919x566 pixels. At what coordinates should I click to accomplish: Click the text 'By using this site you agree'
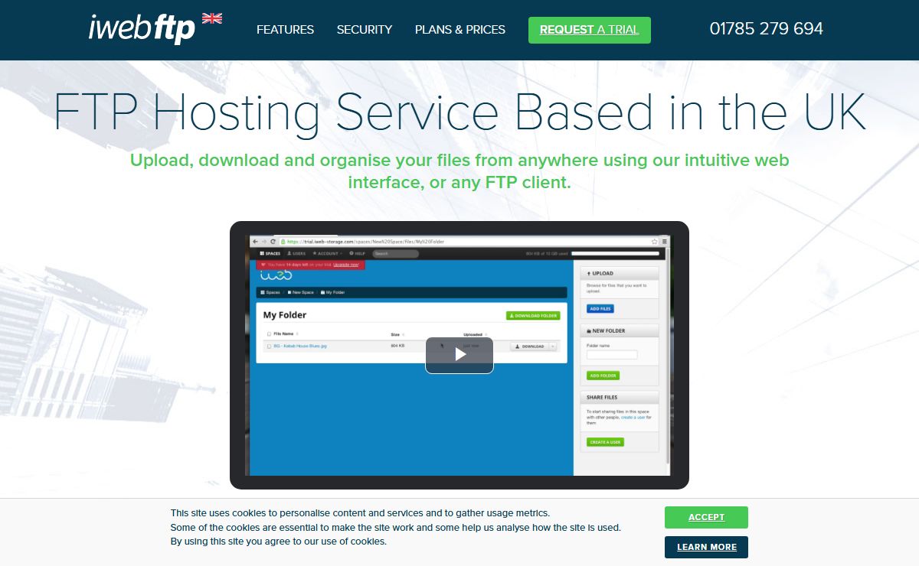pos(232,542)
